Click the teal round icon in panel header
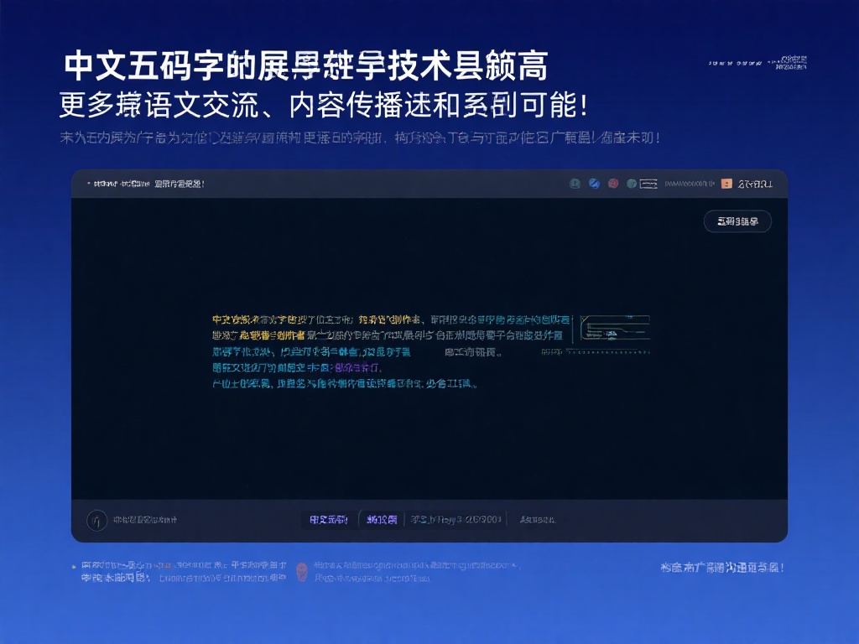Viewport: 859px width, 644px height. tap(575, 184)
